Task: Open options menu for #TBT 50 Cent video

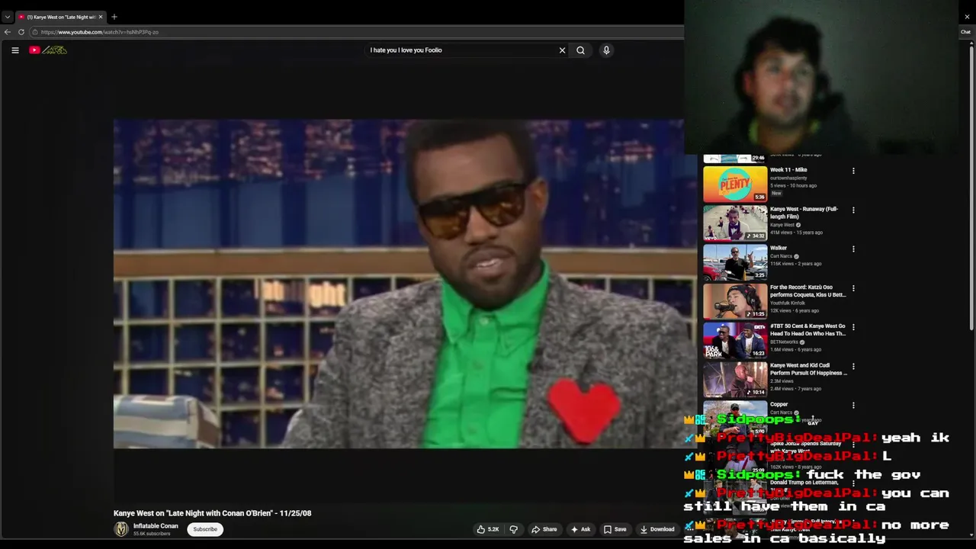Action: pyautogui.click(x=853, y=327)
